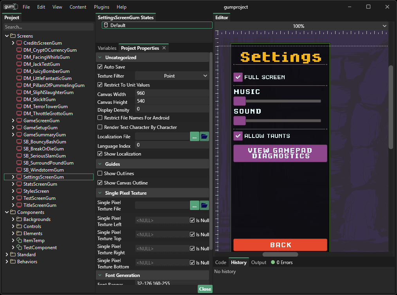Screen dimensions: 397x295
Task: Click the Localization File folder browse icon
Action: click(204, 136)
